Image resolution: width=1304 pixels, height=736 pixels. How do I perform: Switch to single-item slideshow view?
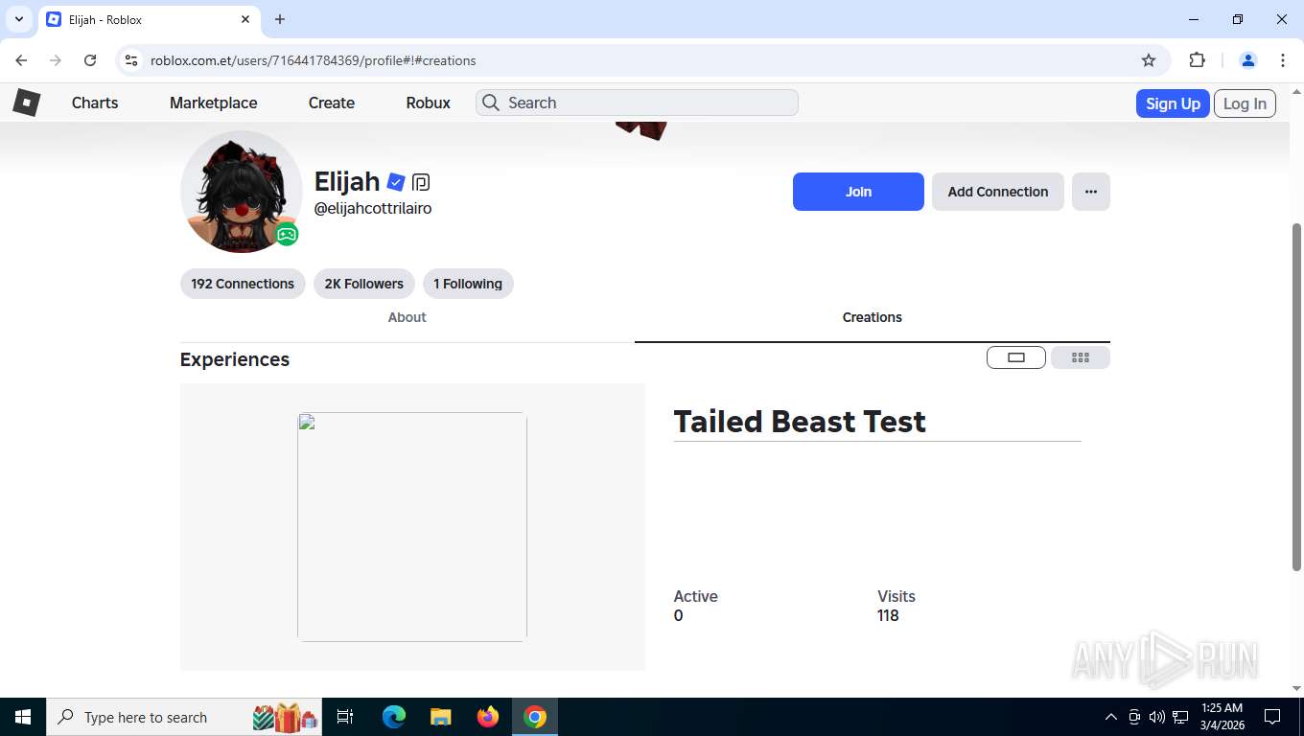click(x=1016, y=357)
